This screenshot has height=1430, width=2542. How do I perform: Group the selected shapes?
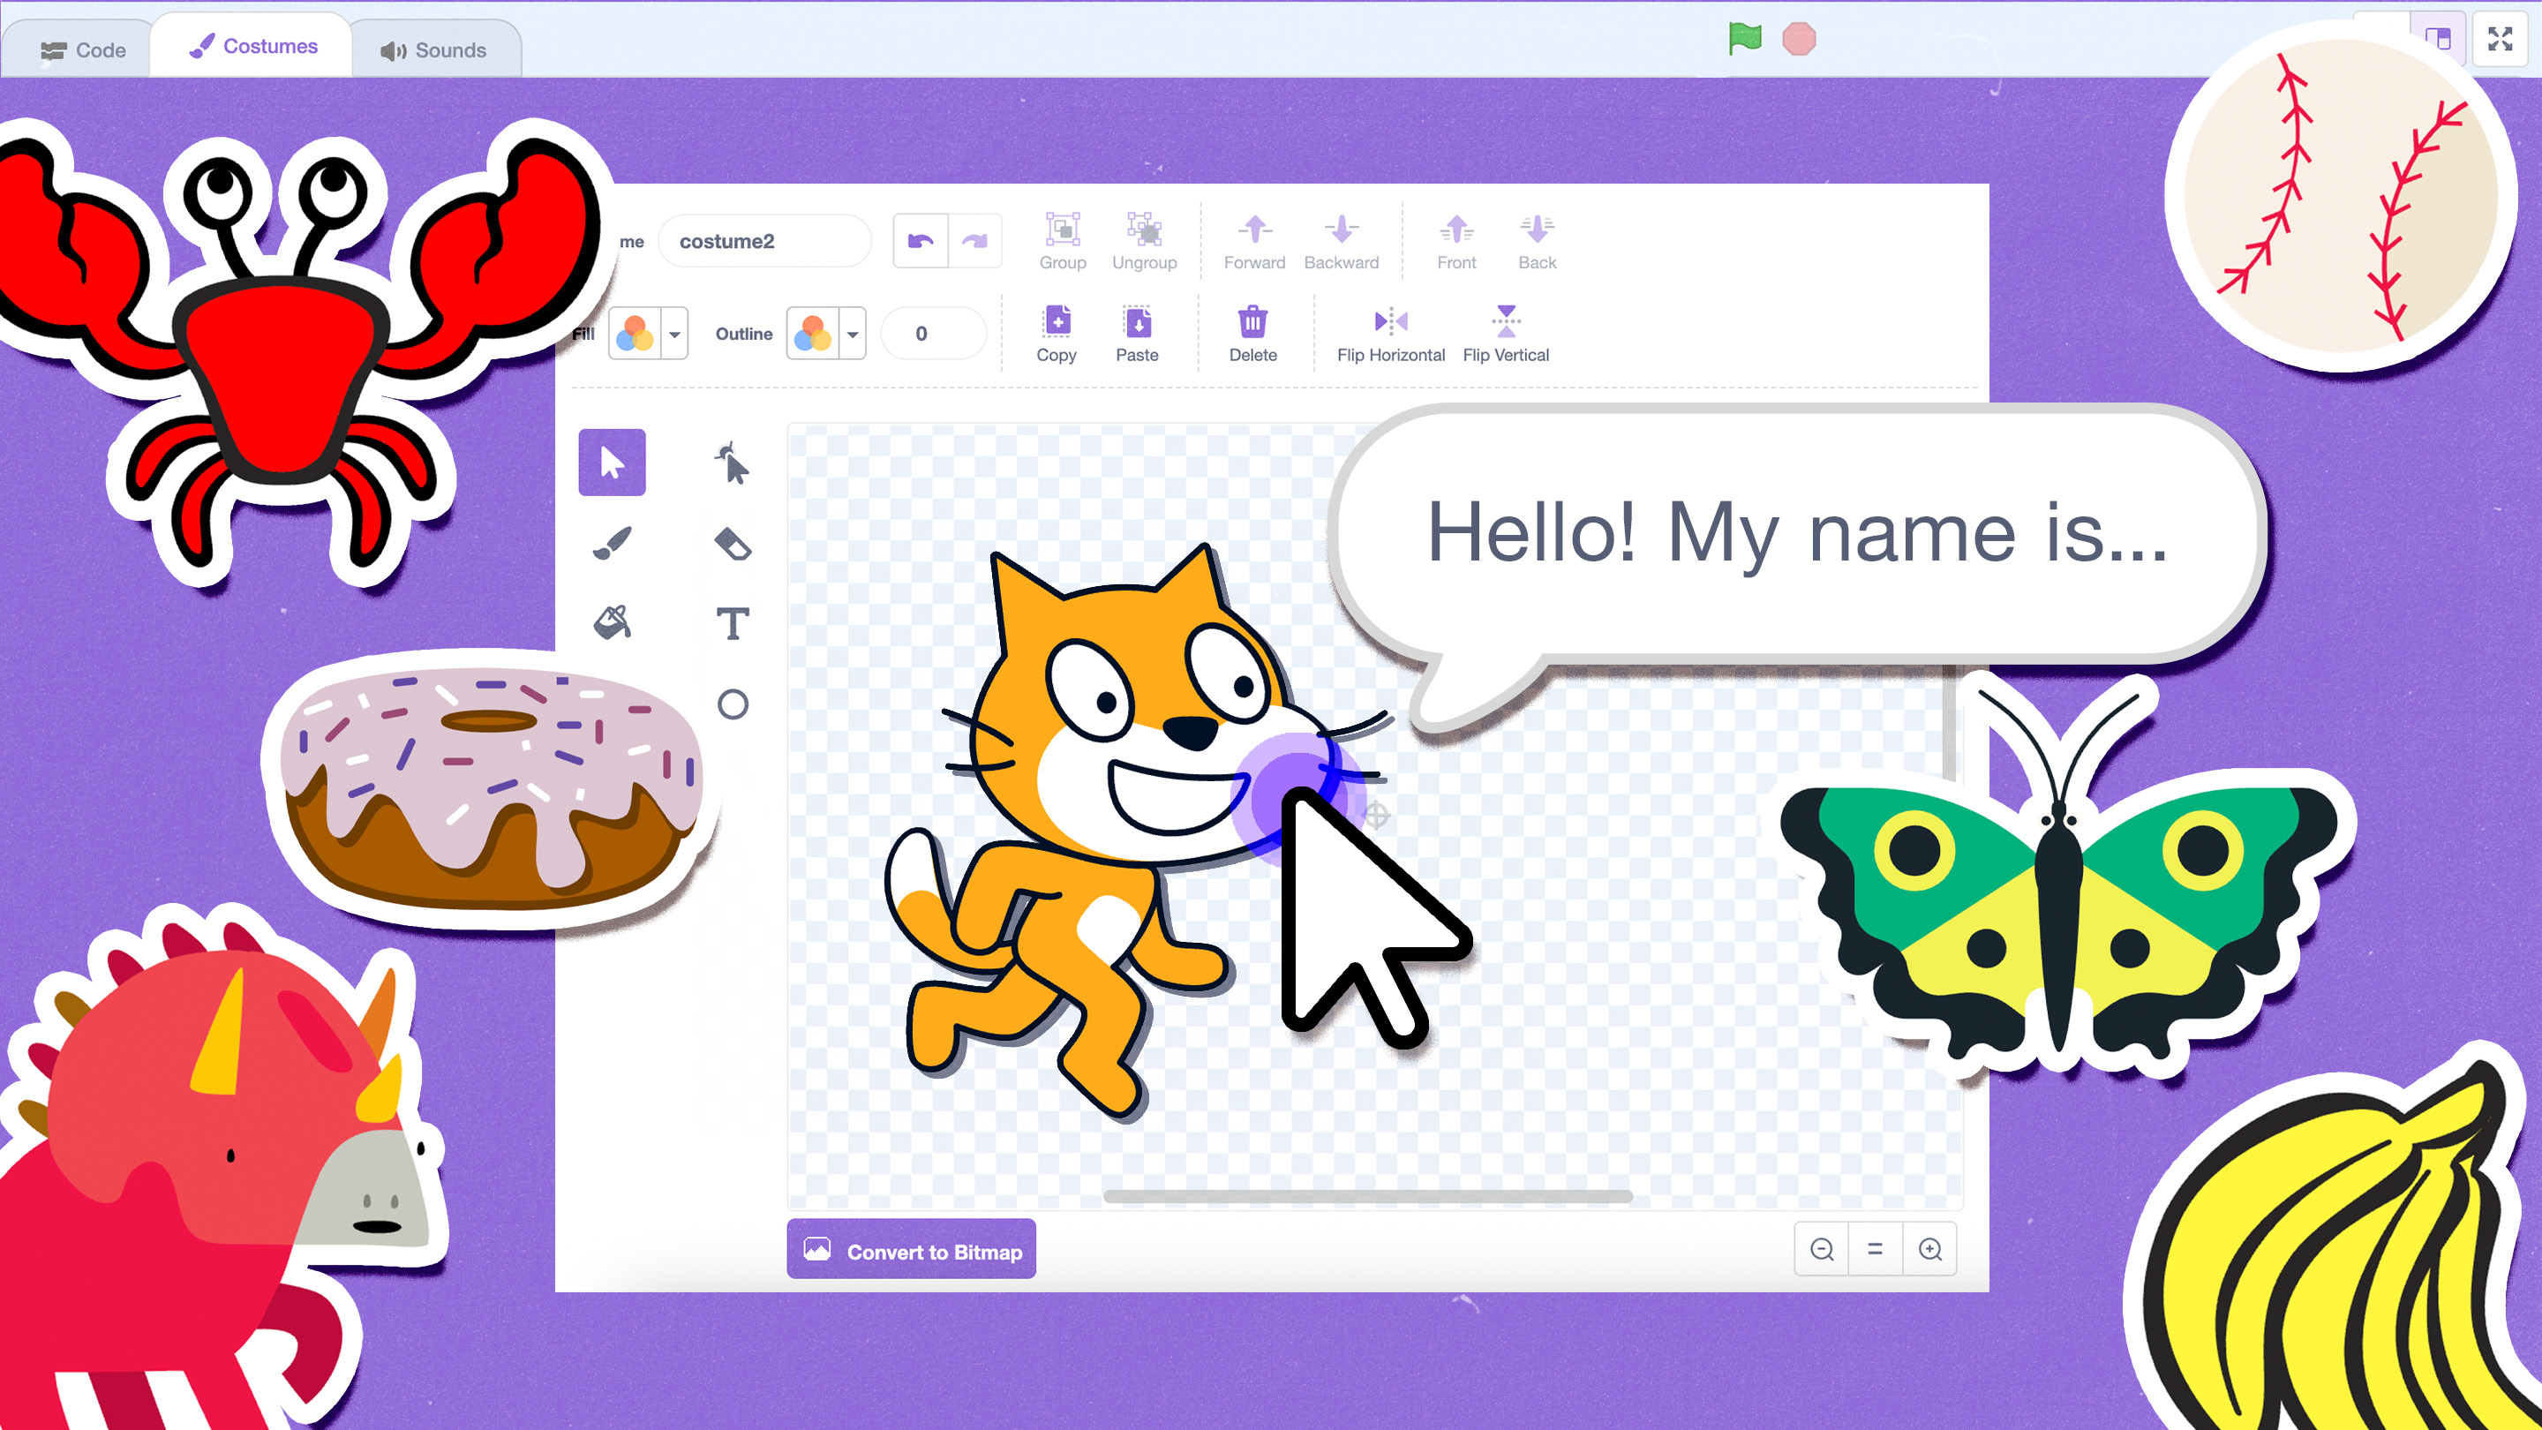[x=1062, y=241]
